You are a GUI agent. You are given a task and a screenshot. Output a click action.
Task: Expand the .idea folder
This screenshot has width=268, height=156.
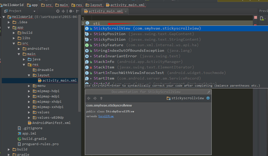[x=9, y=22]
